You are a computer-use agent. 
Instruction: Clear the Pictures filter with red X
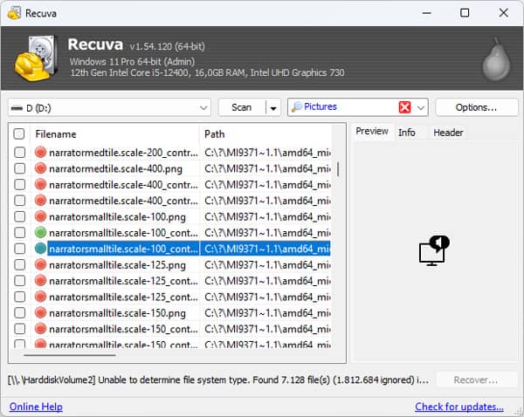pyautogui.click(x=404, y=107)
